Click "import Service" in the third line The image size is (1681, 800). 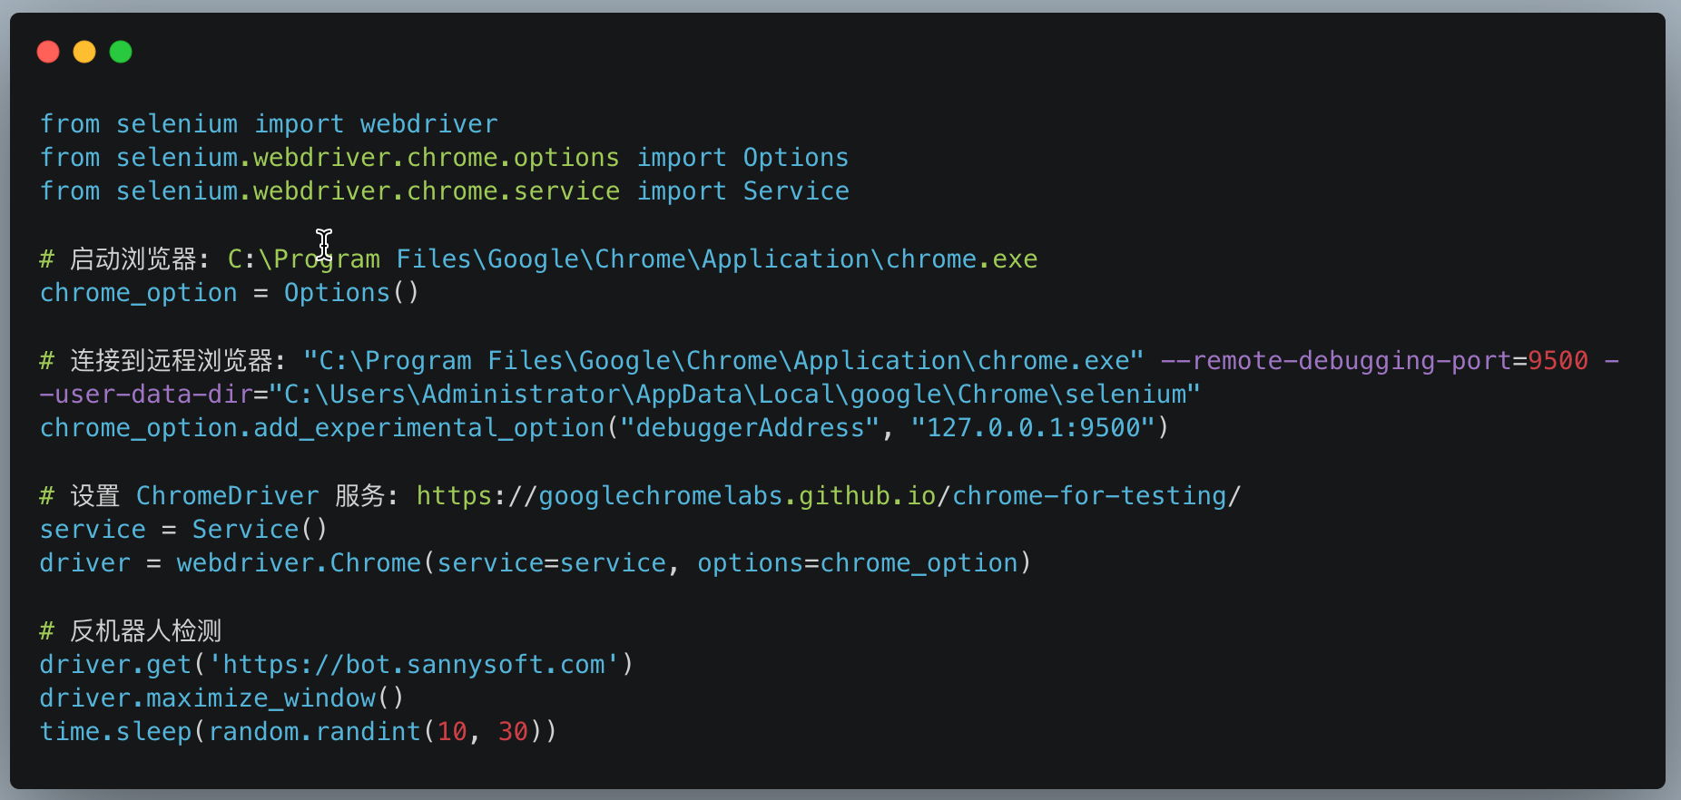pyautogui.click(x=742, y=191)
